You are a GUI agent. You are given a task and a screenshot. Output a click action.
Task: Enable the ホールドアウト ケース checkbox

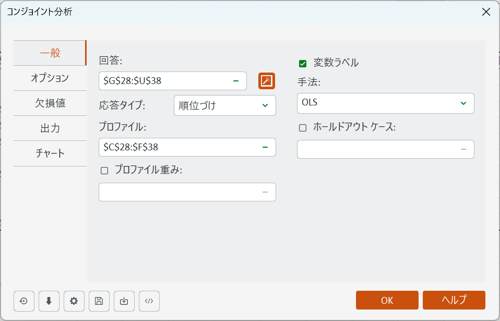click(303, 128)
